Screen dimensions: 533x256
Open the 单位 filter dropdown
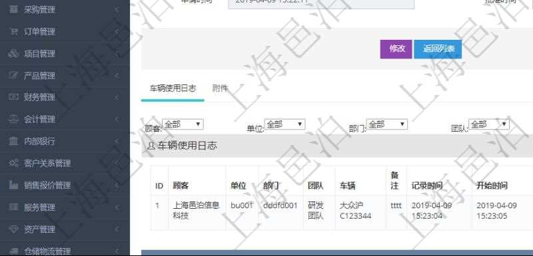tap(284, 124)
